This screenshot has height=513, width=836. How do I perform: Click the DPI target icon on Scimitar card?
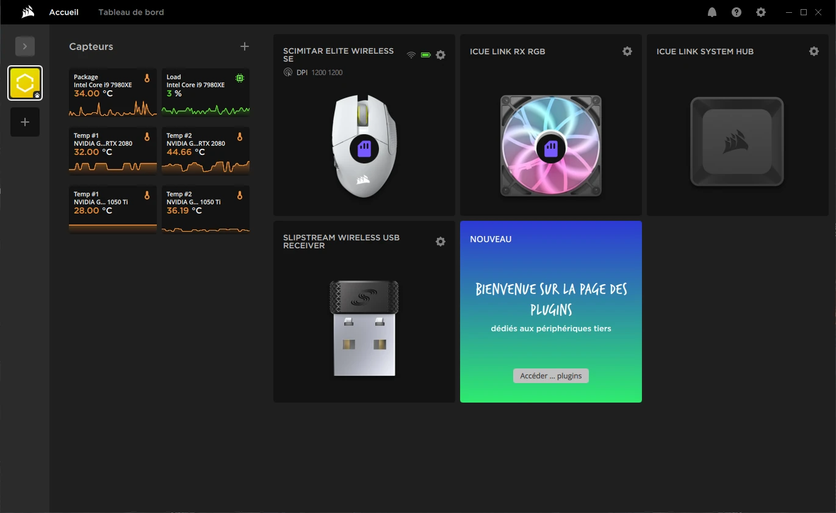[x=288, y=73]
